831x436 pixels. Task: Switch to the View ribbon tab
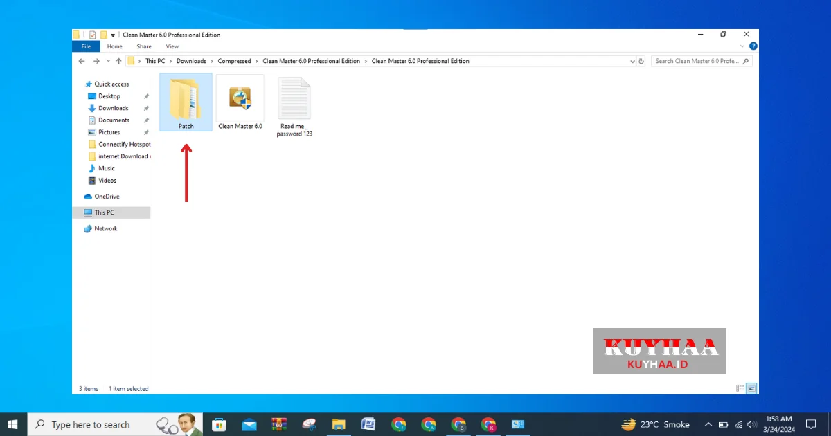pos(172,46)
